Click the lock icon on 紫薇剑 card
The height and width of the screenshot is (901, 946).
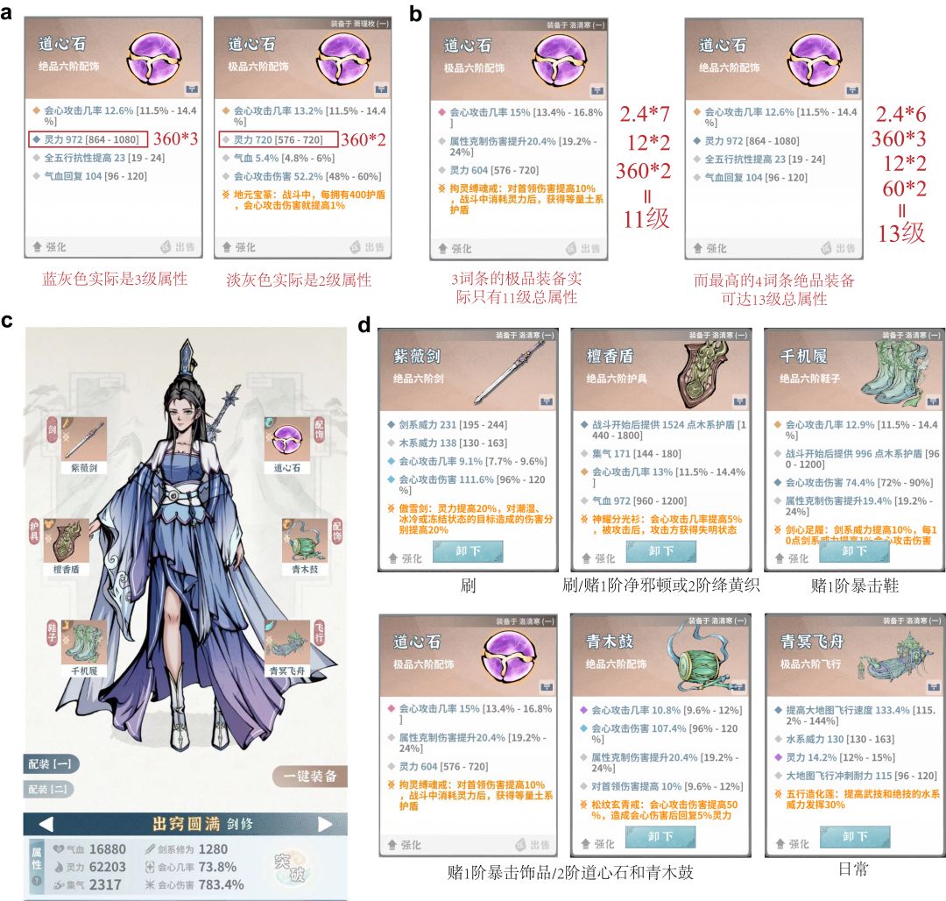click(x=547, y=401)
